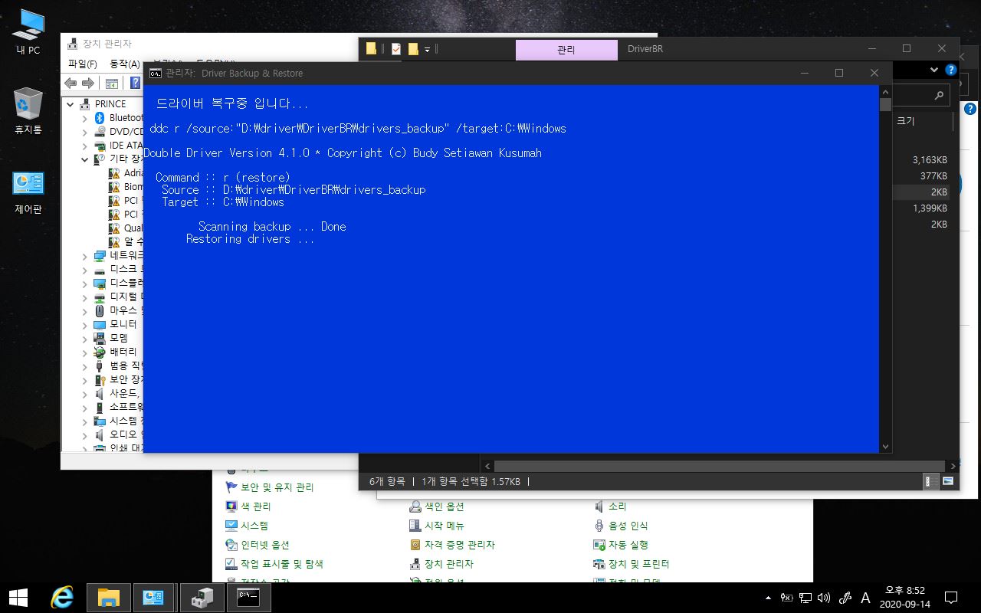Select the 마우스 device category icon
Viewport: 981px width, 613px height.
tap(100, 310)
